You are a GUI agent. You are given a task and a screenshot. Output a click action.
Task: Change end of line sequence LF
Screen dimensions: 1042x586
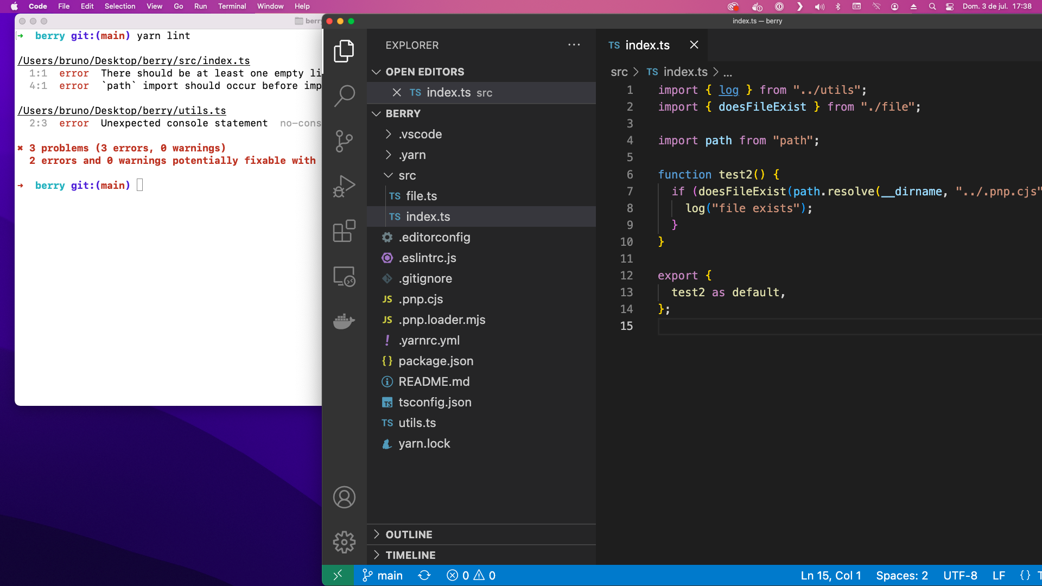(x=999, y=575)
